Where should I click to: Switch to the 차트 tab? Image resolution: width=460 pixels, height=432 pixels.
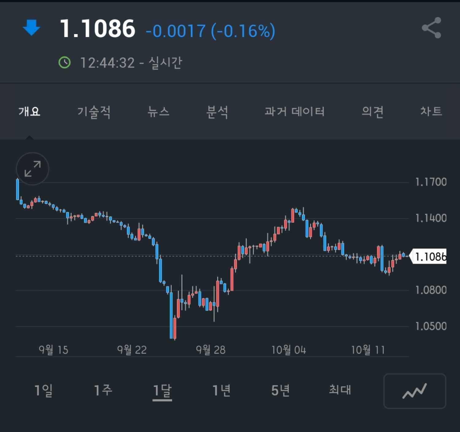click(x=431, y=111)
